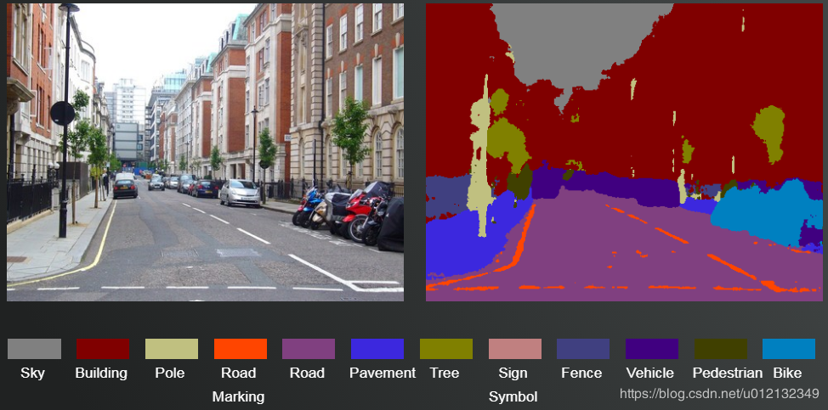Select the dark red Building swatch

103,349
